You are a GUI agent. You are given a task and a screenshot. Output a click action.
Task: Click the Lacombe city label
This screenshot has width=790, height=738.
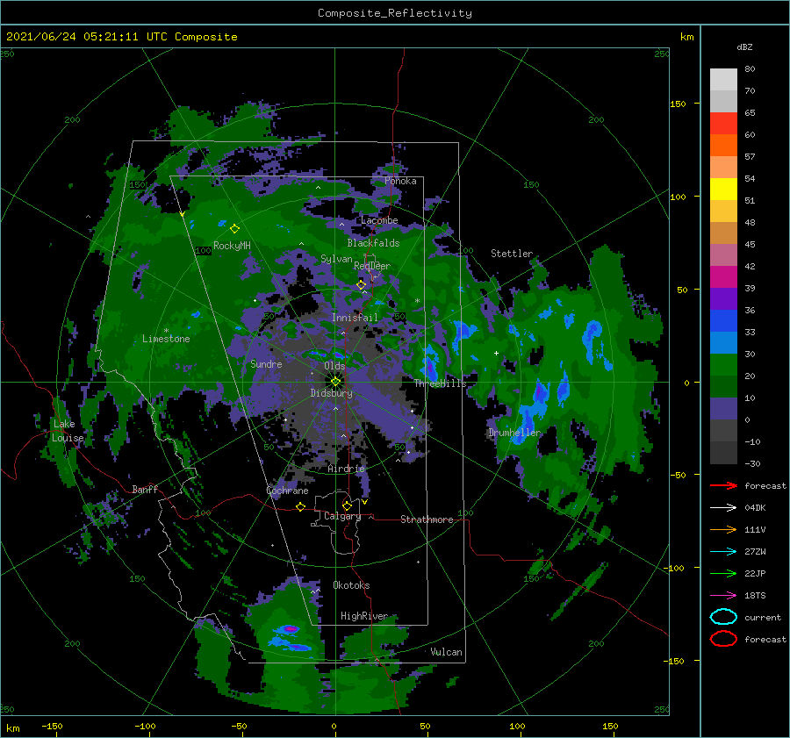(379, 220)
